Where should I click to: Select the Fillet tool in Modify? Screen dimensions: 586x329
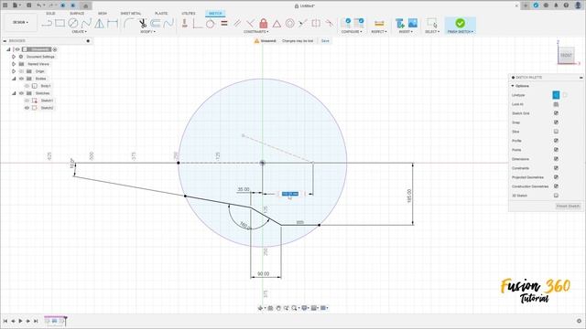(x=129, y=24)
